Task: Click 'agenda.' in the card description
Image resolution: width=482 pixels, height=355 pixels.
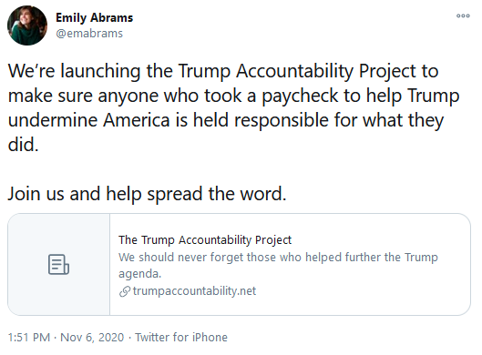Action: point(140,274)
